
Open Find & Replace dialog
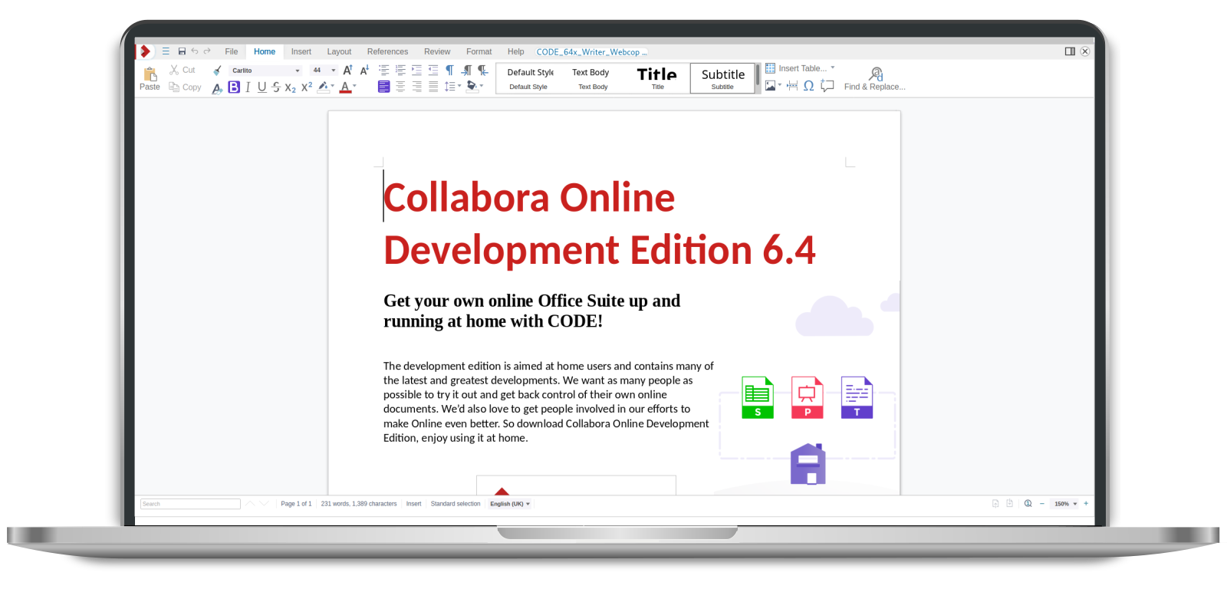[x=875, y=78]
